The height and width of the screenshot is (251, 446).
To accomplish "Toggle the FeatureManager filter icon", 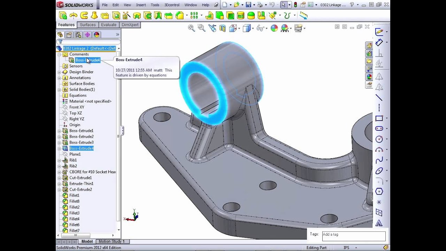I will 60,42.
